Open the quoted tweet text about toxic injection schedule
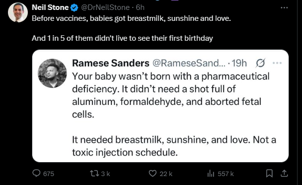Screen dimensions: 302x185 point(174,146)
